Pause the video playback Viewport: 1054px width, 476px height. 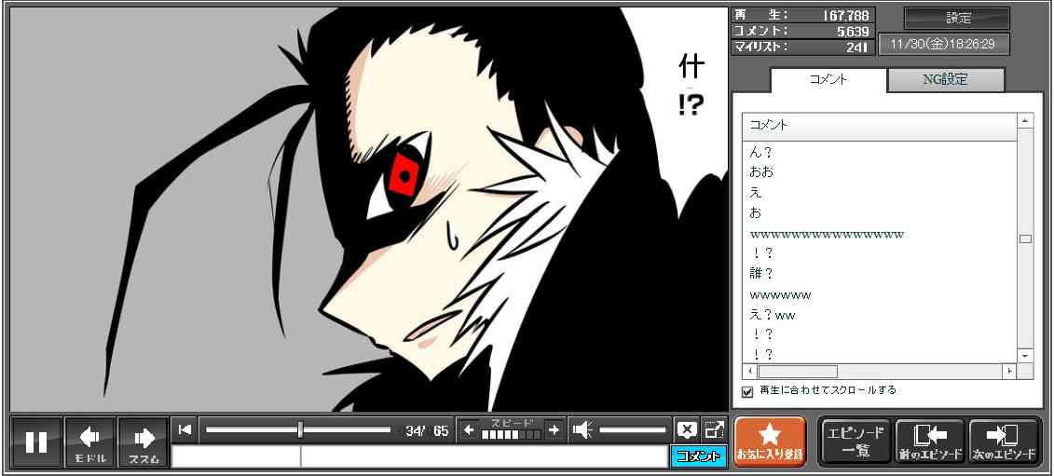click(x=36, y=442)
